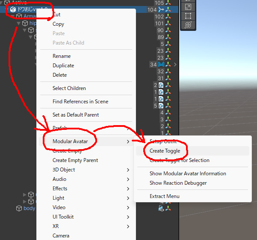Select the Transform tool in scene toolbar
The image size is (257, 240).
(x=187, y=25)
